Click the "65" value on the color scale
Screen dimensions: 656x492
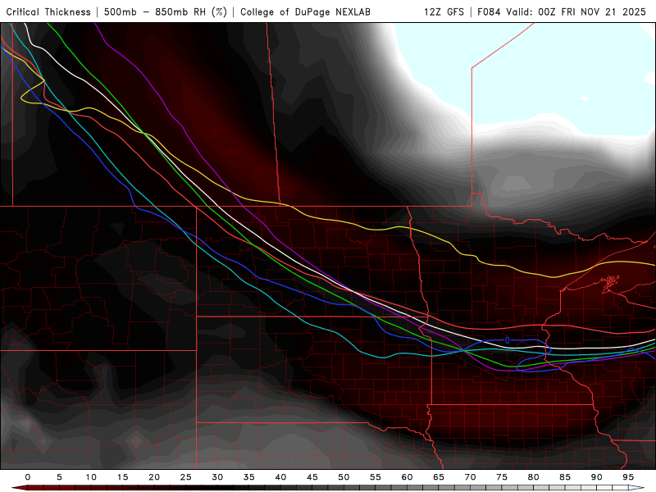pyautogui.click(x=439, y=477)
